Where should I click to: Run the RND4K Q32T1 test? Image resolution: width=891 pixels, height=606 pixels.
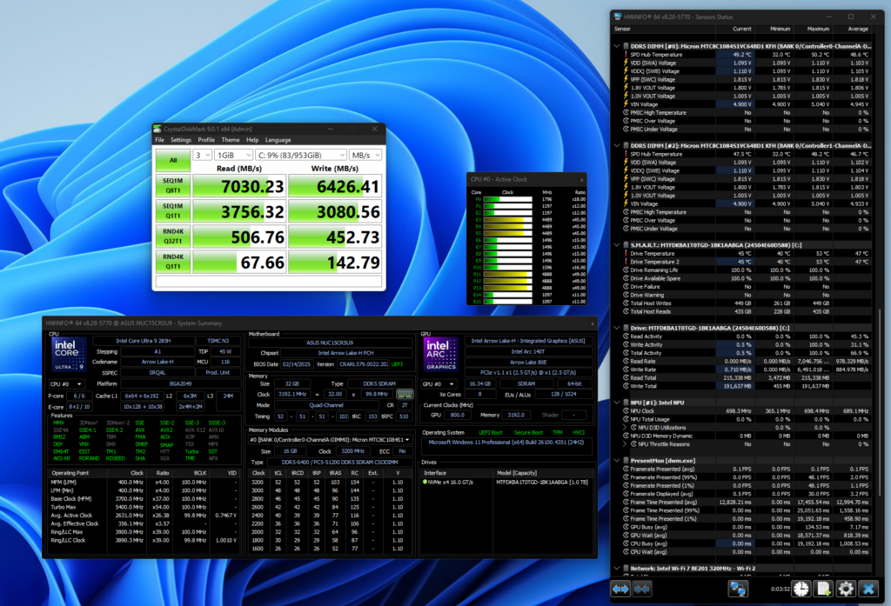point(173,236)
